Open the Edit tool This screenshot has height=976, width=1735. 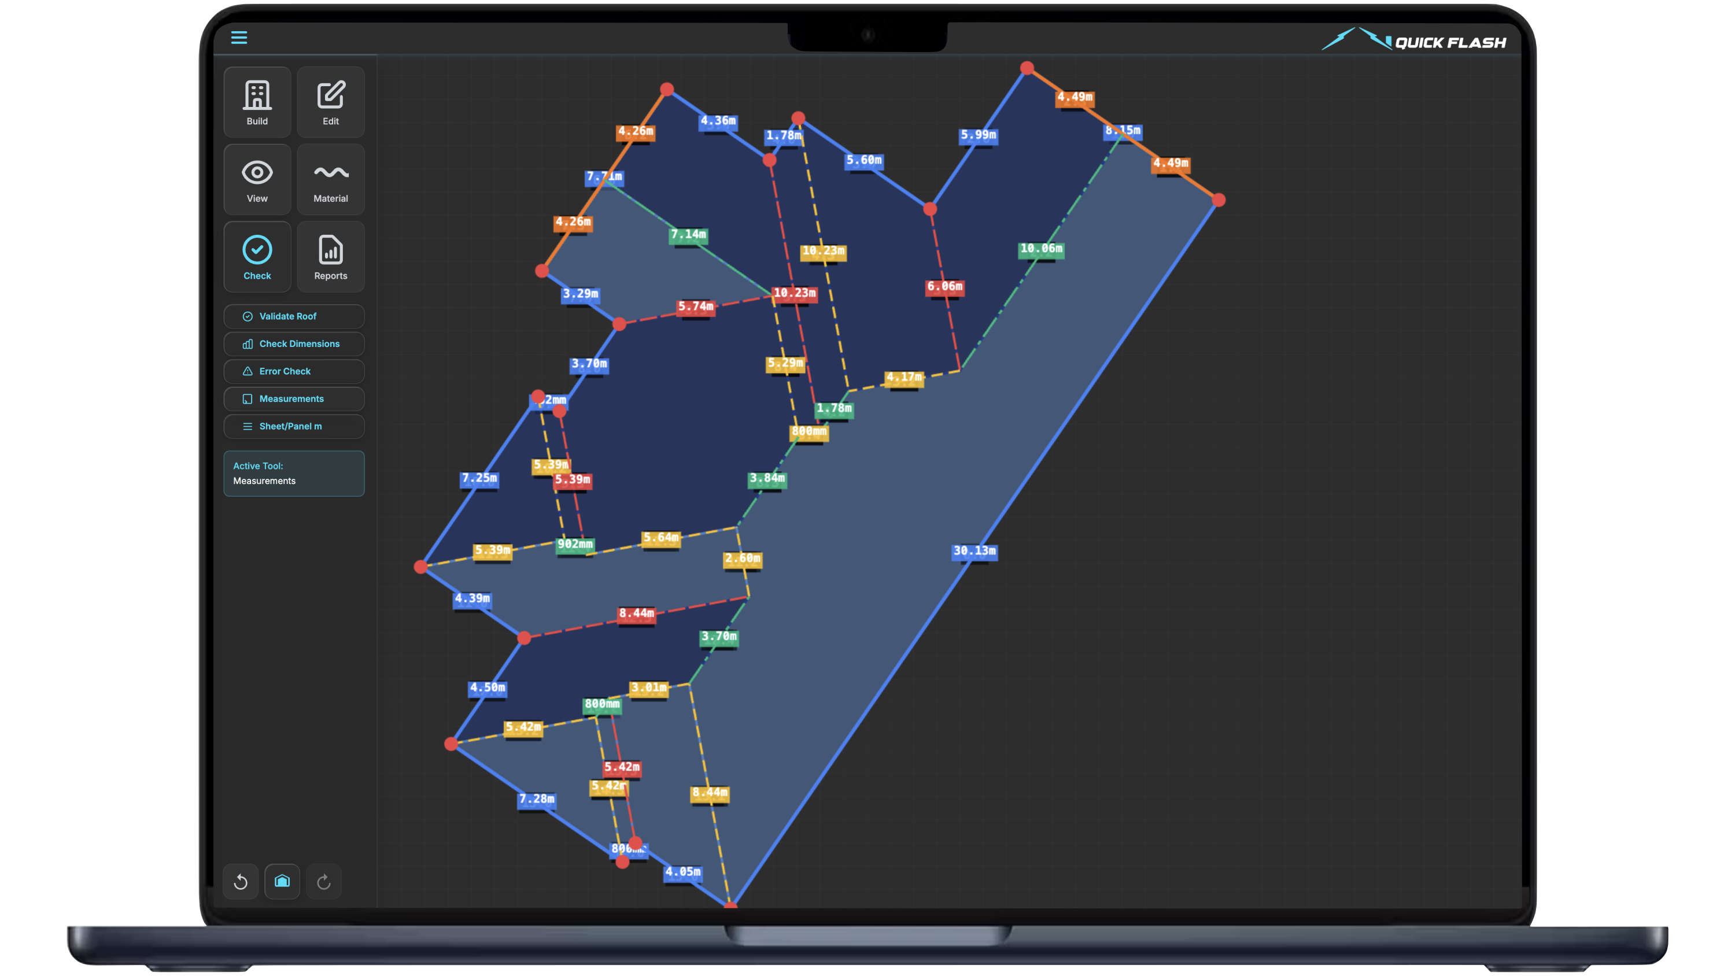pyautogui.click(x=331, y=102)
